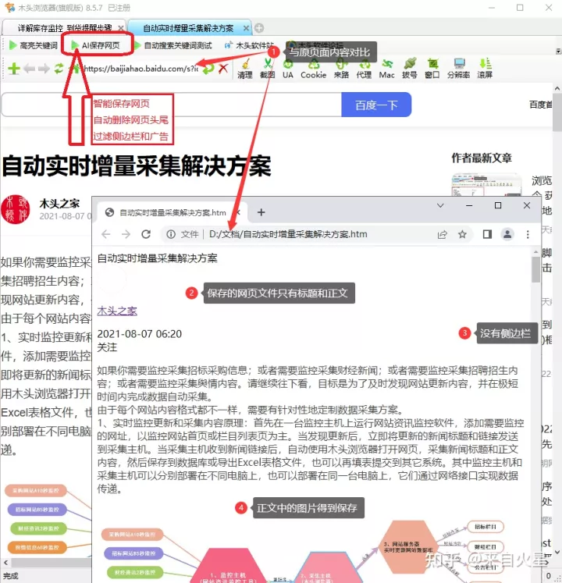Click the 拨号 dial-up plug icon

[410, 69]
